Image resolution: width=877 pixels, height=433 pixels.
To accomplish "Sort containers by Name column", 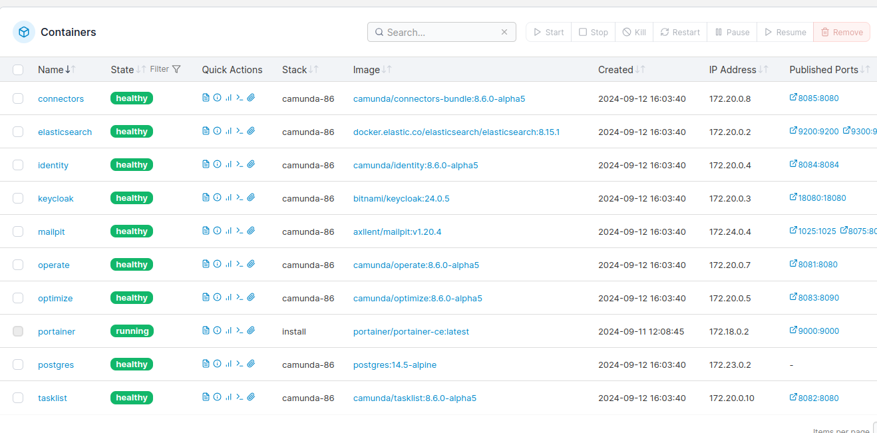I will pos(51,70).
